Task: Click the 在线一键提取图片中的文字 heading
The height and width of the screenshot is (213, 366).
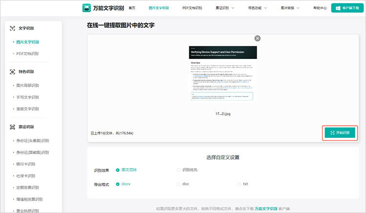Action: point(121,25)
